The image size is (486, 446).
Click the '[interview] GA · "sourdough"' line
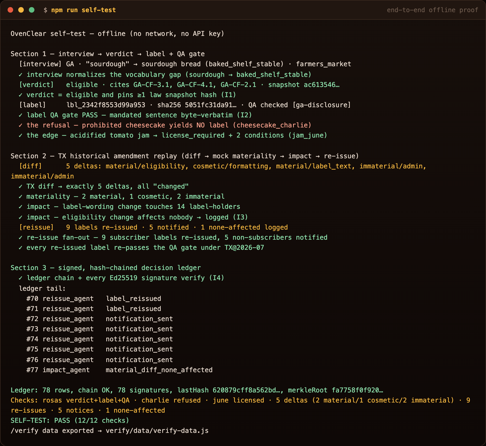185,64
